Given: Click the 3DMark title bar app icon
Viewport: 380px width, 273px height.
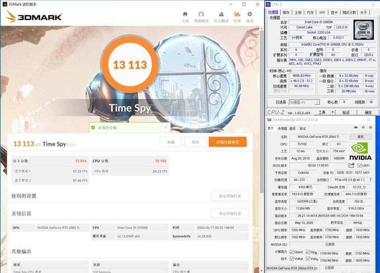Looking at the screenshot, I should pyautogui.click(x=4, y=4).
